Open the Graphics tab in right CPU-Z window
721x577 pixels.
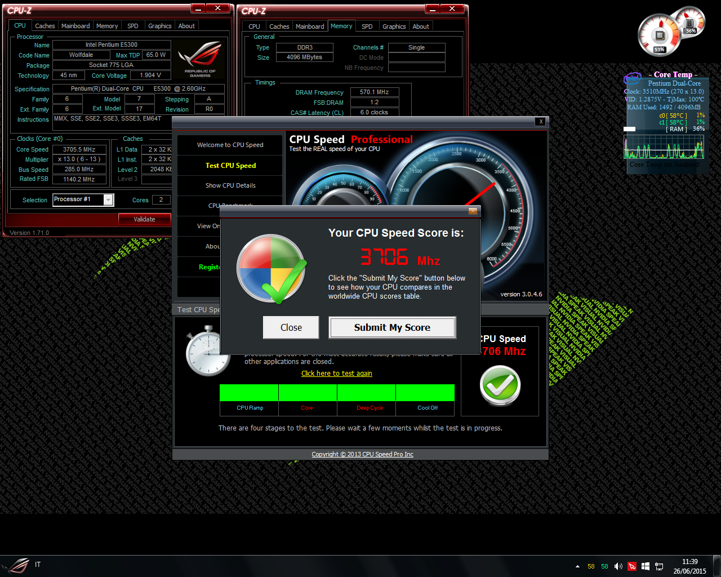[394, 26]
